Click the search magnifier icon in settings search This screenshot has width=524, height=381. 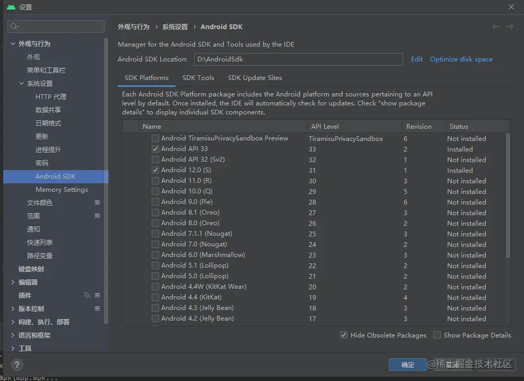point(14,26)
